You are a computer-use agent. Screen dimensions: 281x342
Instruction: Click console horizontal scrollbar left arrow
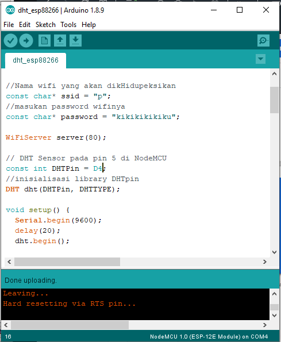pyautogui.click(x=6, y=325)
